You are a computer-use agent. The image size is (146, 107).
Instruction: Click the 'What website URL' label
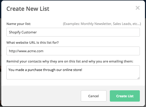(33, 43)
